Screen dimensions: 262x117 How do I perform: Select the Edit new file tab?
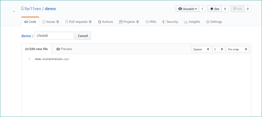36,49
